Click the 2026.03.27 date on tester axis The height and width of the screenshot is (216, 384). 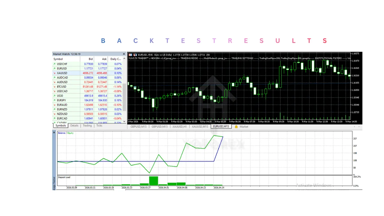(x=145, y=188)
